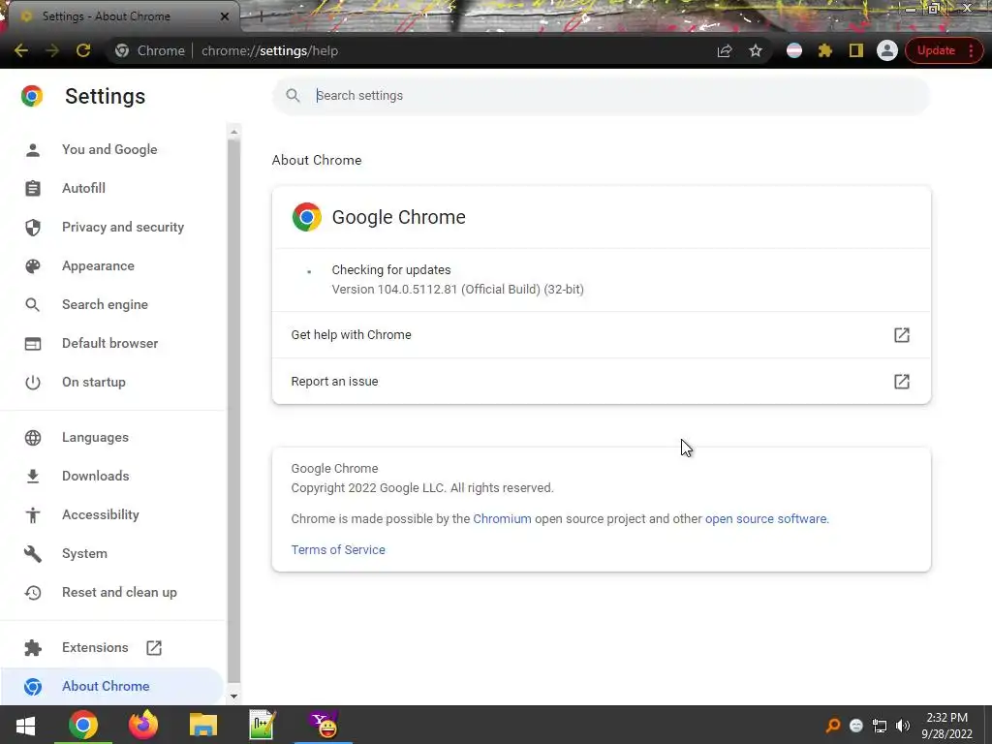This screenshot has width=992, height=744.
Task: Open Reset and clean up
Action: pos(119,592)
